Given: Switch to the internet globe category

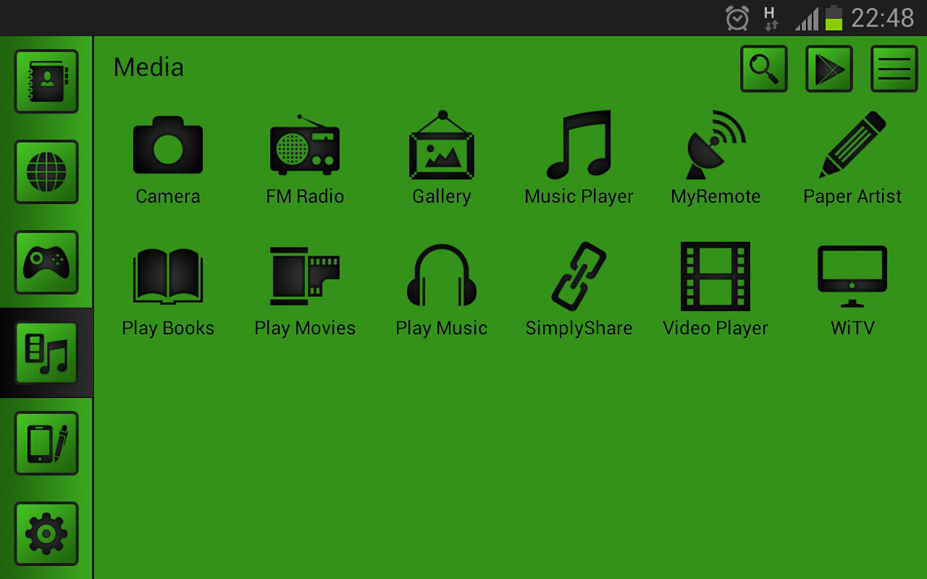Looking at the screenshot, I should [46, 172].
